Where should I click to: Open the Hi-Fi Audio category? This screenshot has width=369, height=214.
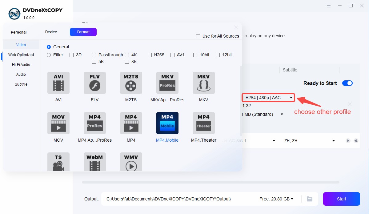(x=21, y=64)
